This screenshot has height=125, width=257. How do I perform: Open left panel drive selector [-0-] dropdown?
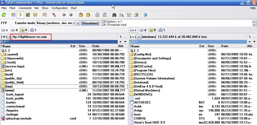click(x=10, y=37)
